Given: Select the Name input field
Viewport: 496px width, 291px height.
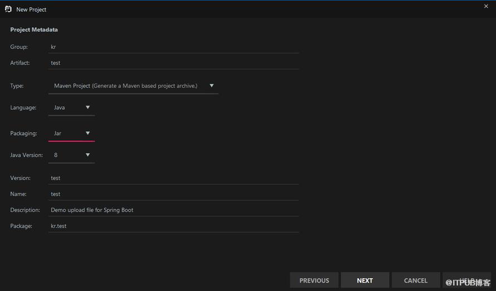Looking at the screenshot, I should (173, 194).
